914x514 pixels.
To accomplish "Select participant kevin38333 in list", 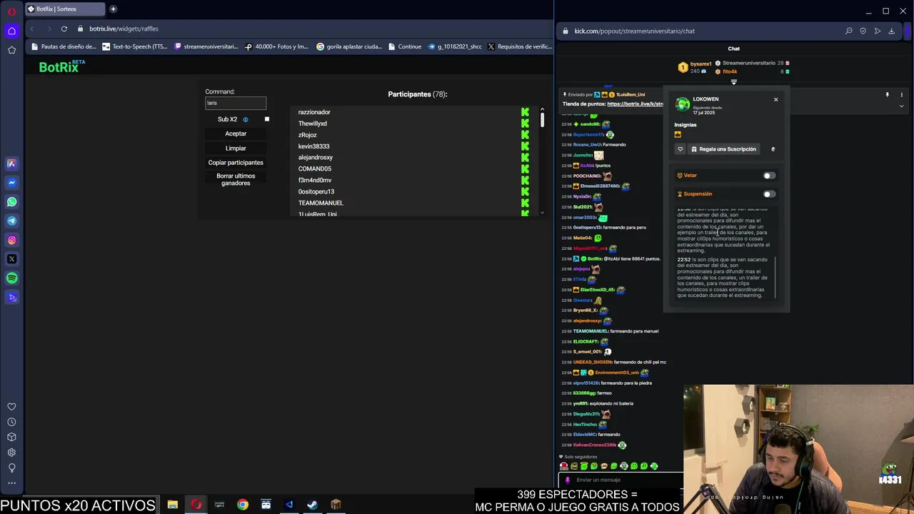I will coord(313,146).
